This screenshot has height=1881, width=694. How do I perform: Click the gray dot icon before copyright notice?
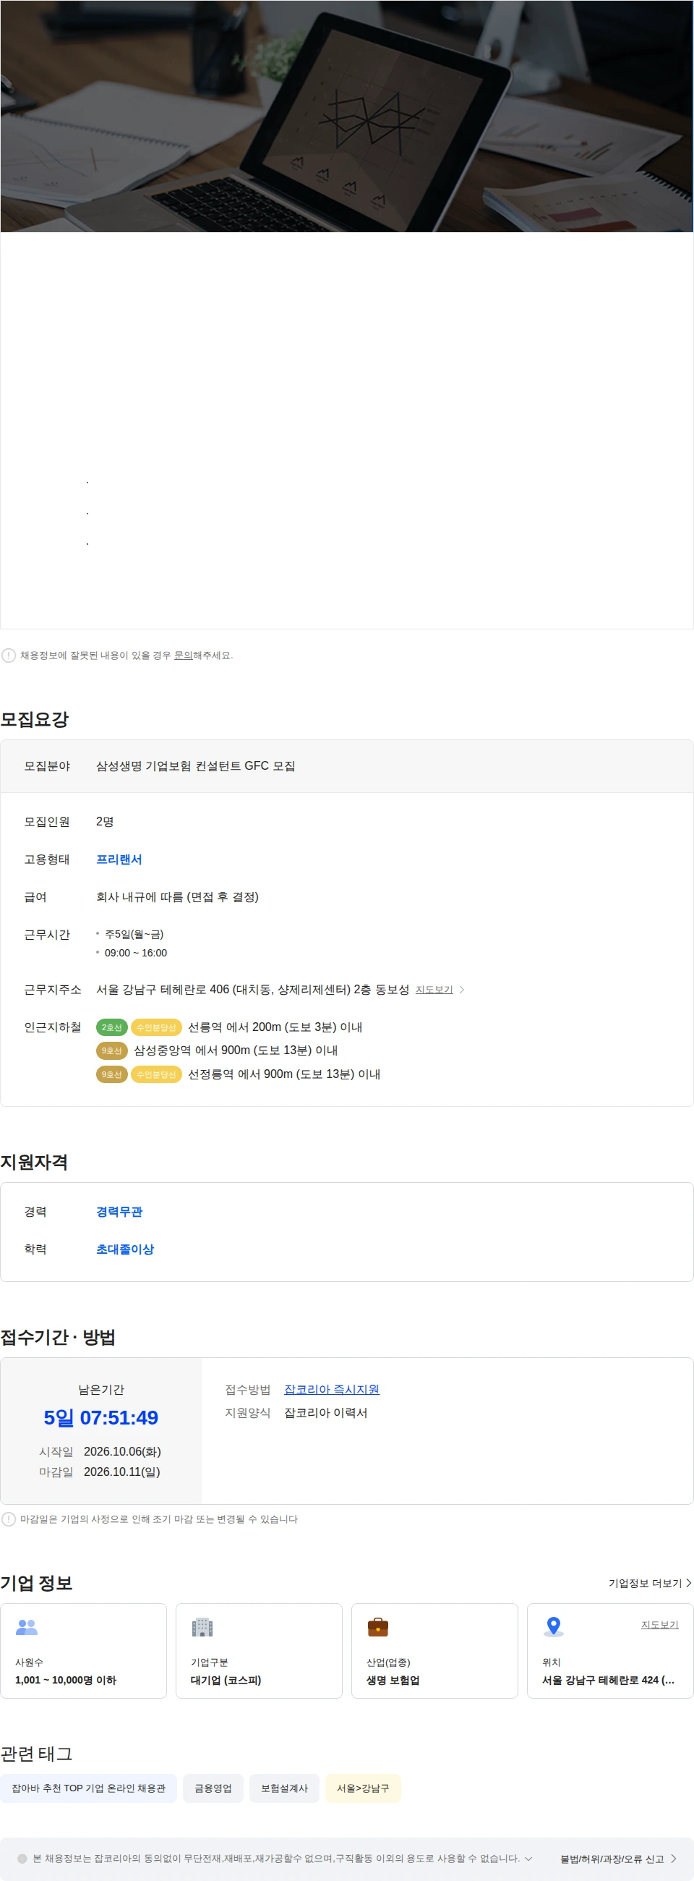22,1859
